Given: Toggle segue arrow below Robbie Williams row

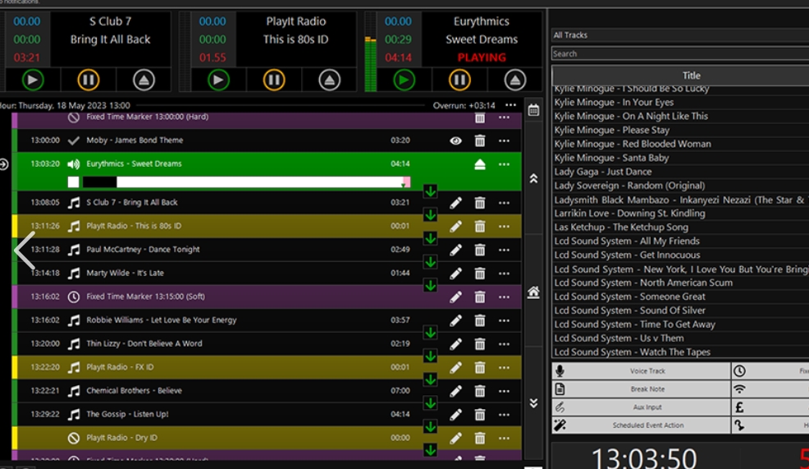Looking at the screenshot, I should 430,333.
